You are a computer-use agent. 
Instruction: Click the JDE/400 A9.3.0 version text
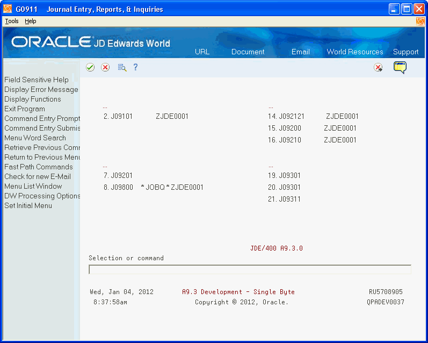coord(276,248)
